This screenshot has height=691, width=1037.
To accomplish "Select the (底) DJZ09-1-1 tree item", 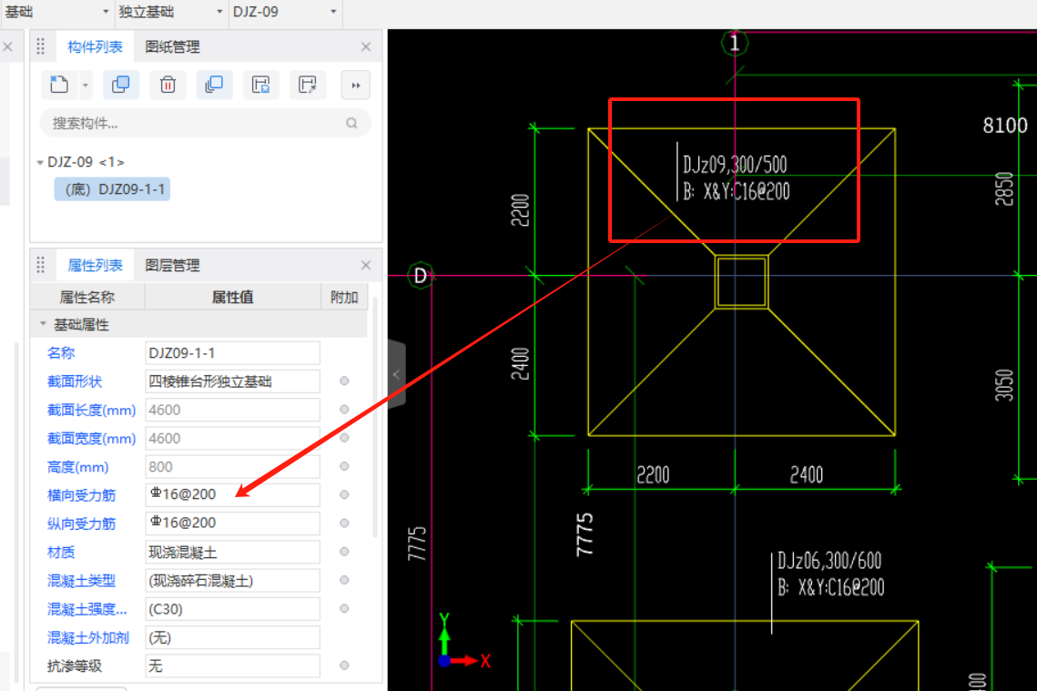I will 114,189.
